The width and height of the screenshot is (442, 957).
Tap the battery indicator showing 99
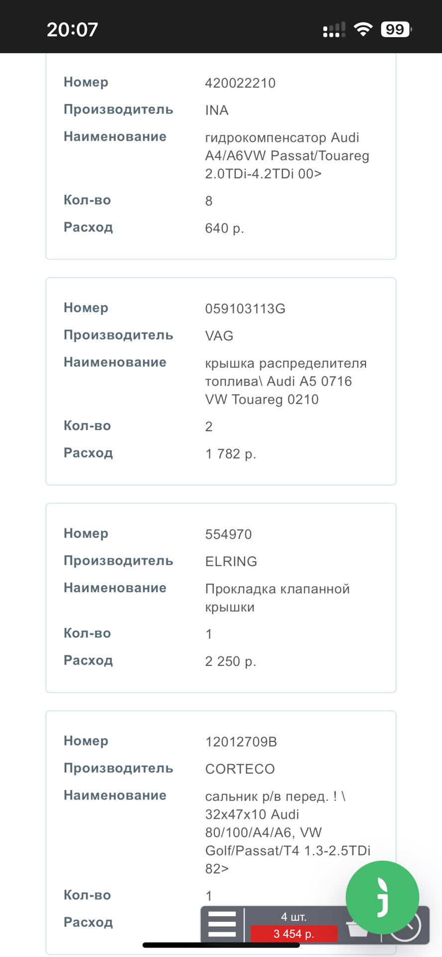tap(396, 29)
